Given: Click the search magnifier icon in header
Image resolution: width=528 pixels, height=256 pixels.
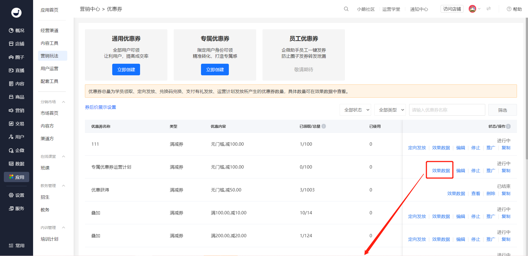Looking at the screenshot, I should pyautogui.click(x=346, y=9).
